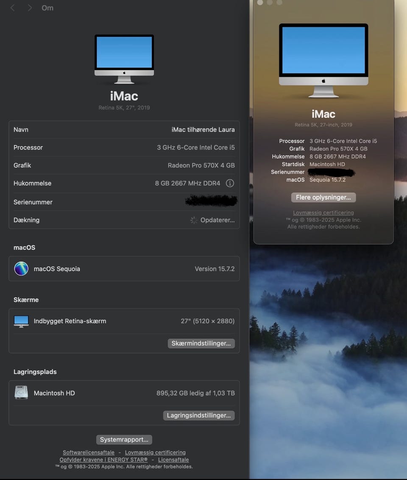Go forward with the right chevron
407x480 pixels.
click(x=30, y=8)
